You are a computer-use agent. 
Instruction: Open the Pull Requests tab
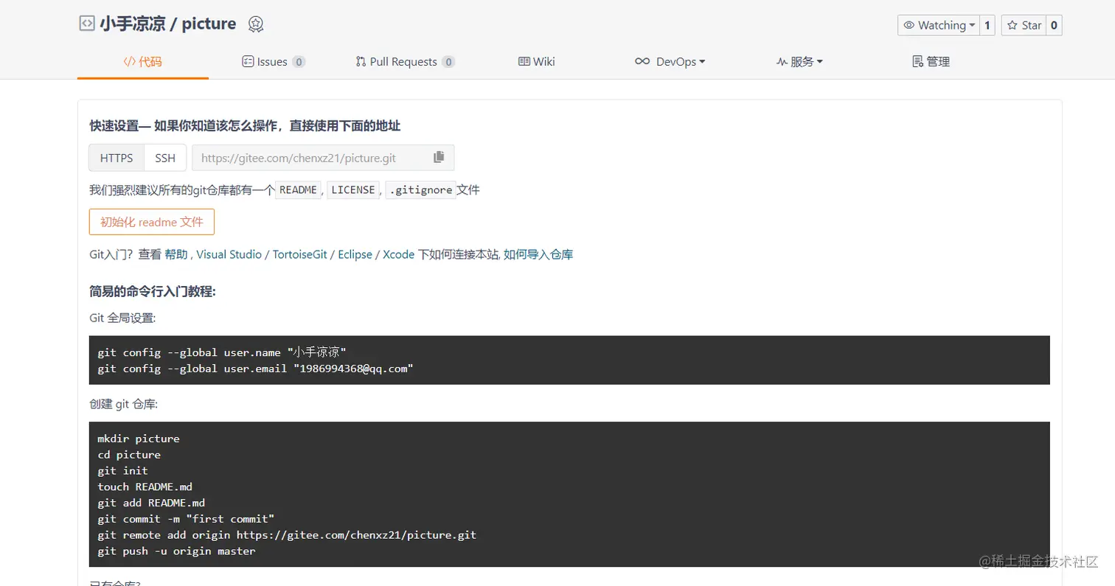(x=405, y=62)
